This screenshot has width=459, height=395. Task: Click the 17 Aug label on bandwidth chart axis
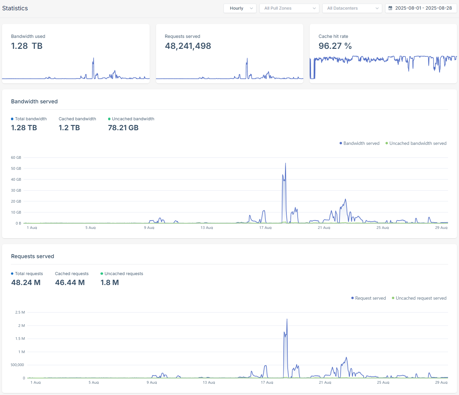coord(265,228)
